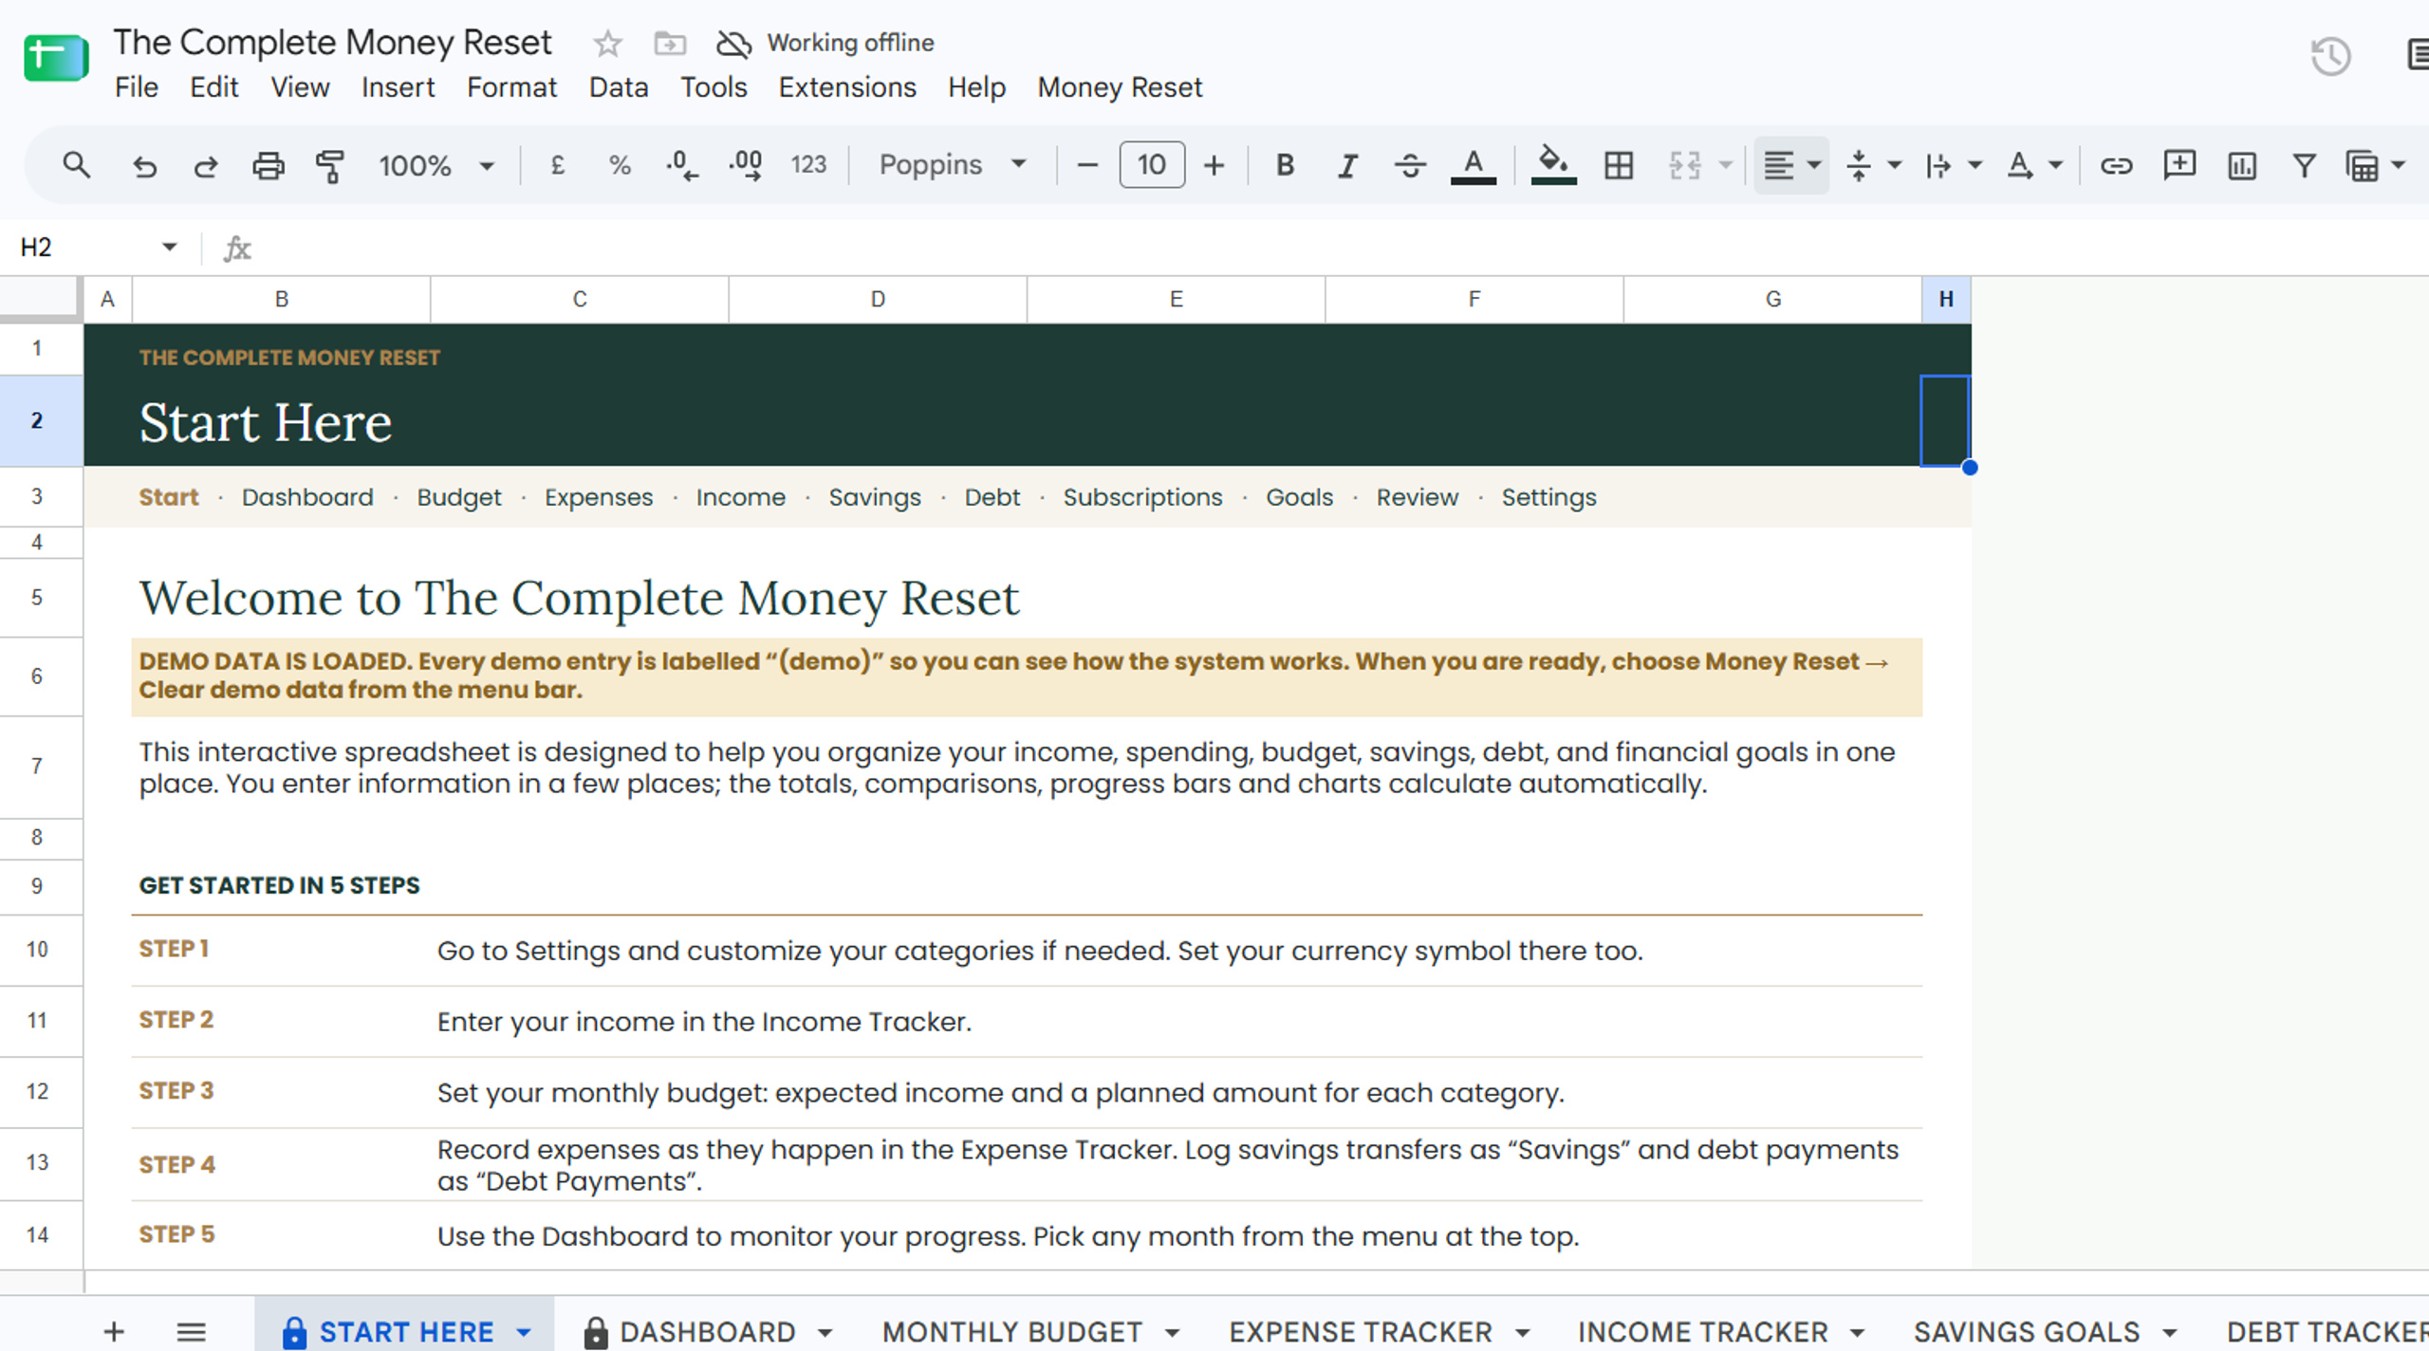This screenshot has width=2429, height=1351.
Task: Increase decimal places
Action: point(746,165)
